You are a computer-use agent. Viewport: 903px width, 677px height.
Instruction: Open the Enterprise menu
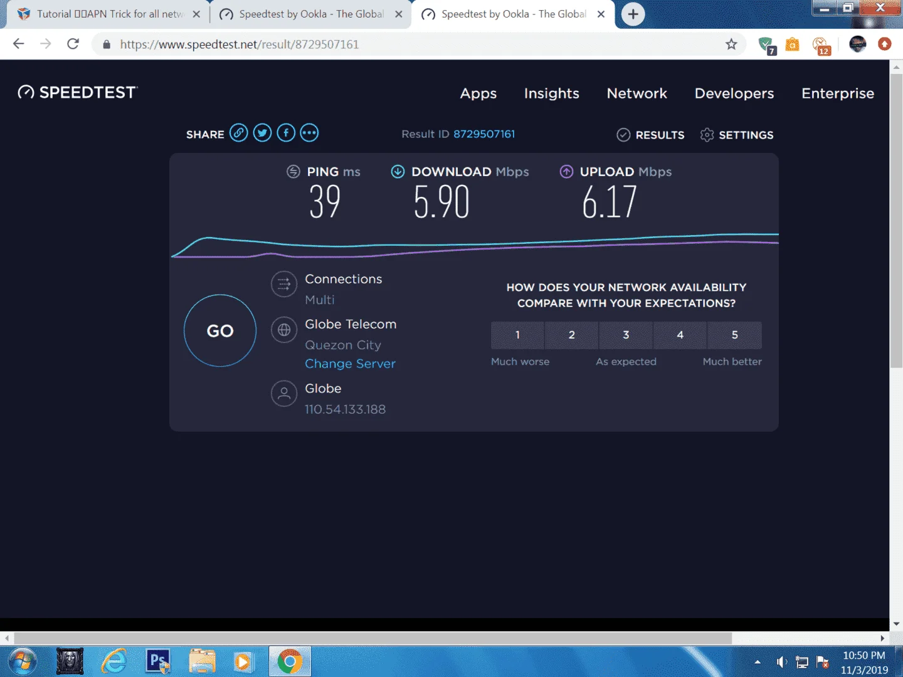pyautogui.click(x=838, y=93)
